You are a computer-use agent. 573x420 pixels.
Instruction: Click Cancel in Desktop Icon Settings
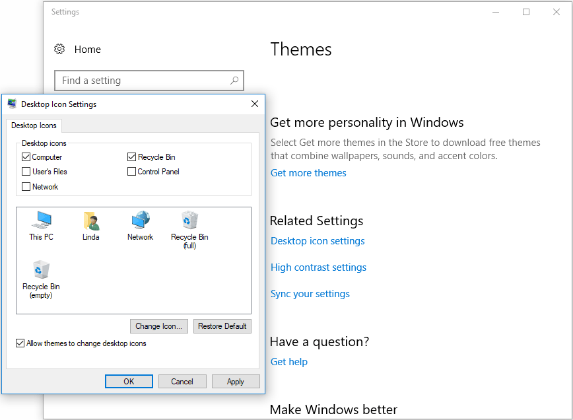[x=182, y=381]
